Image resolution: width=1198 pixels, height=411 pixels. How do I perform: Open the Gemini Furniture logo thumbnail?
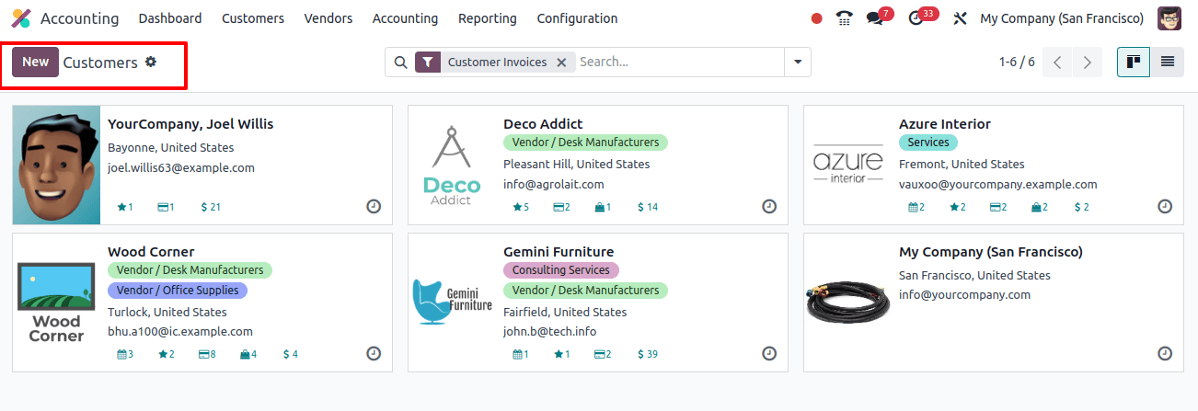(452, 303)
